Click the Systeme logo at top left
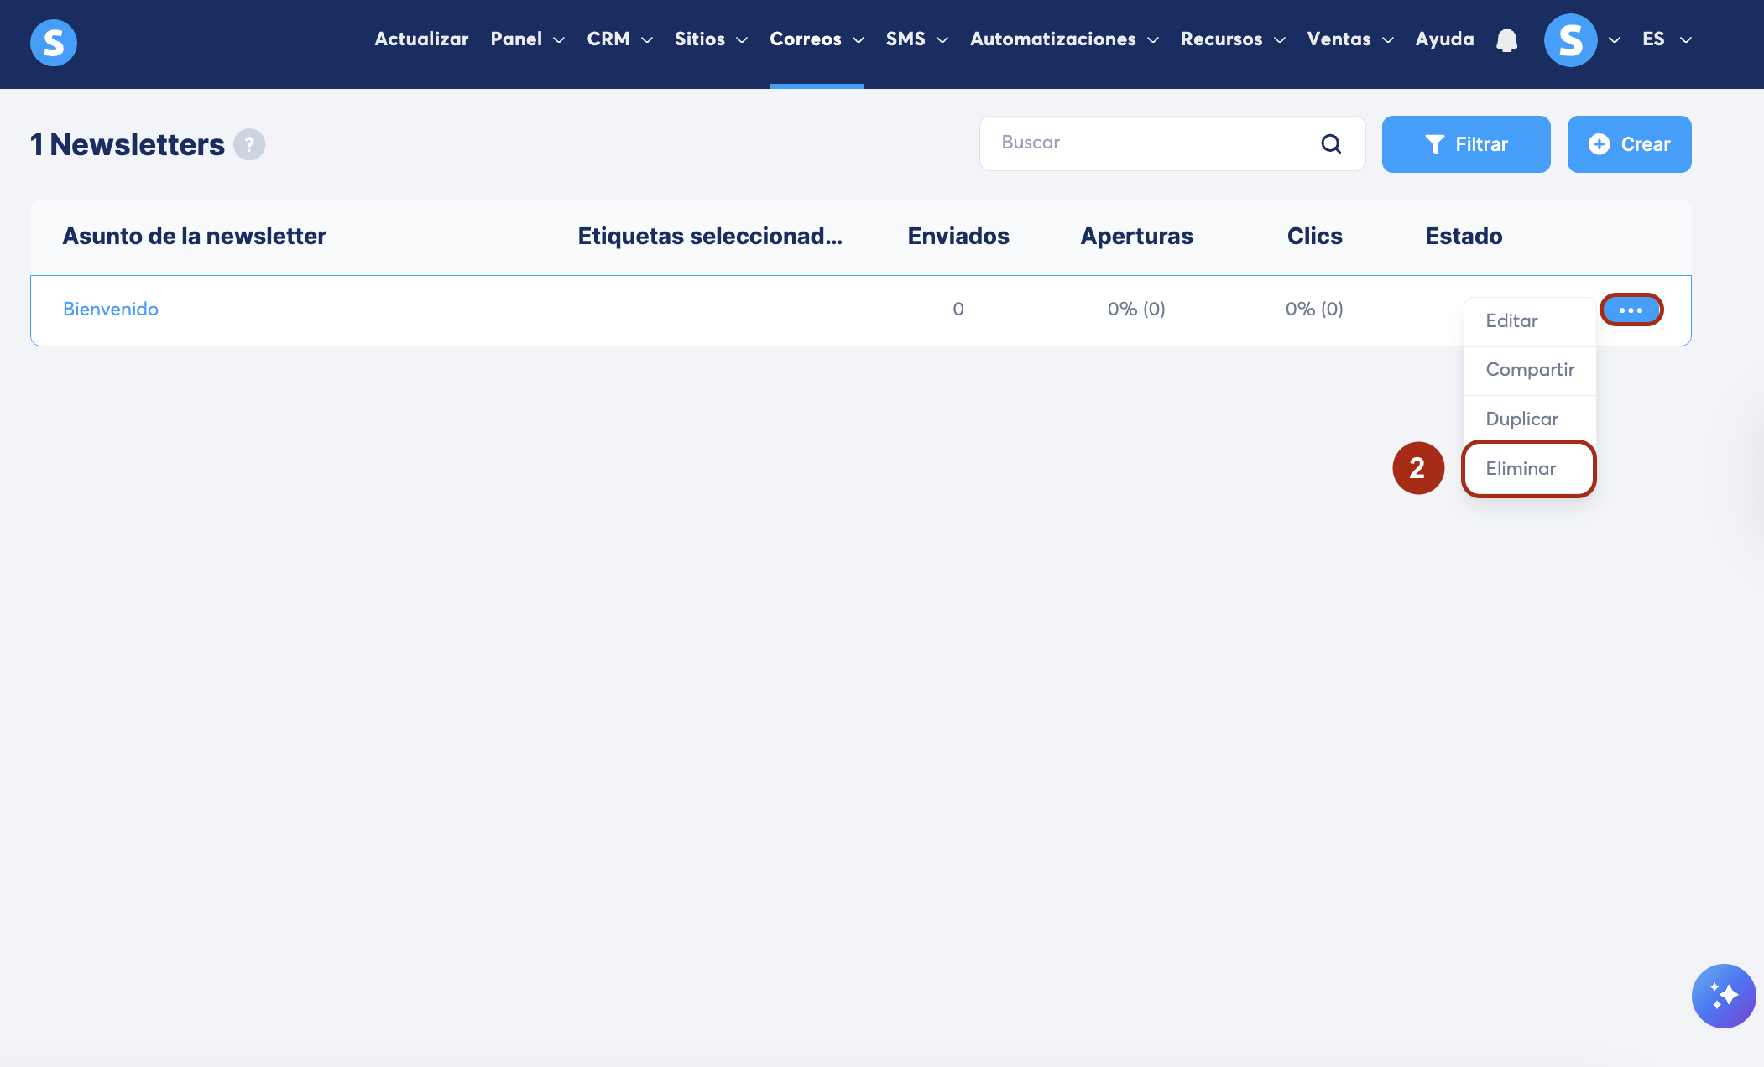Image resolution: width=1764 pixels, height=1067 pixels. pyautogui.click(x=54, y=42)
